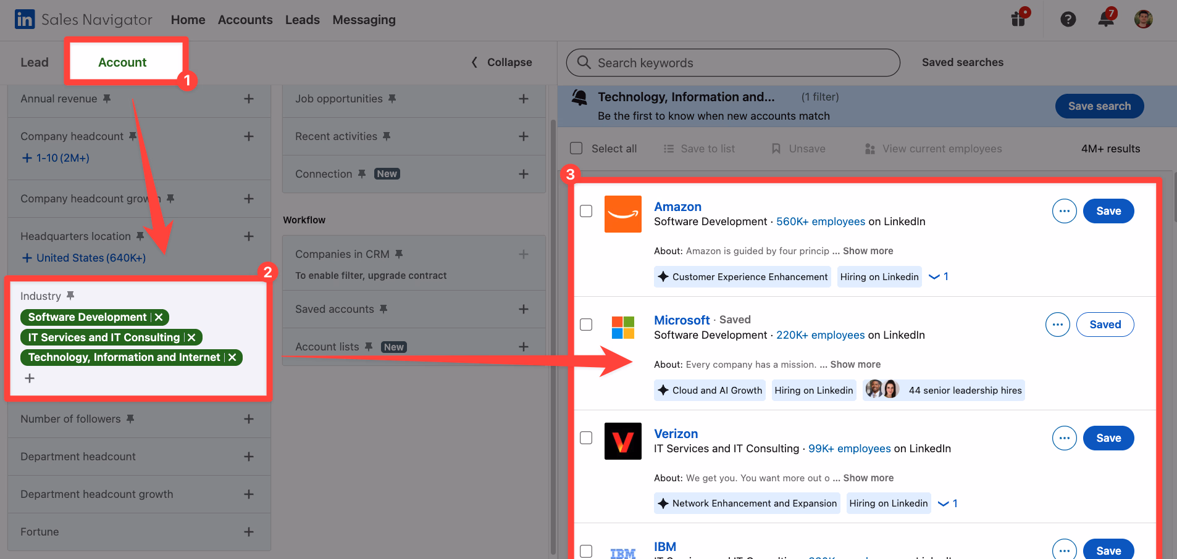The height and width of the screenshot is (559, 1177).
Task: Click the Save to list icon
Action: click(x=669, y=149)
